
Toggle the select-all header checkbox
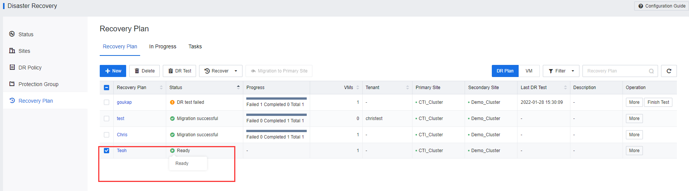(107, 88)
